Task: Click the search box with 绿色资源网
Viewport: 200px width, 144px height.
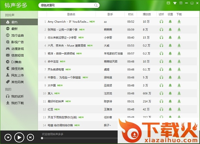Action: point(65,5)
